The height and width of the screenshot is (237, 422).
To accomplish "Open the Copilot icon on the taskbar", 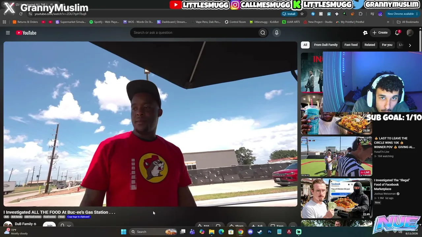I will pyautogui.click(x=202, y=232).
